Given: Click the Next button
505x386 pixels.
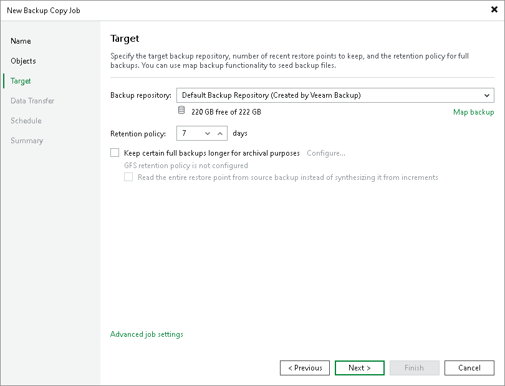Looking at the screenshot, I should [x=359, y=368].
